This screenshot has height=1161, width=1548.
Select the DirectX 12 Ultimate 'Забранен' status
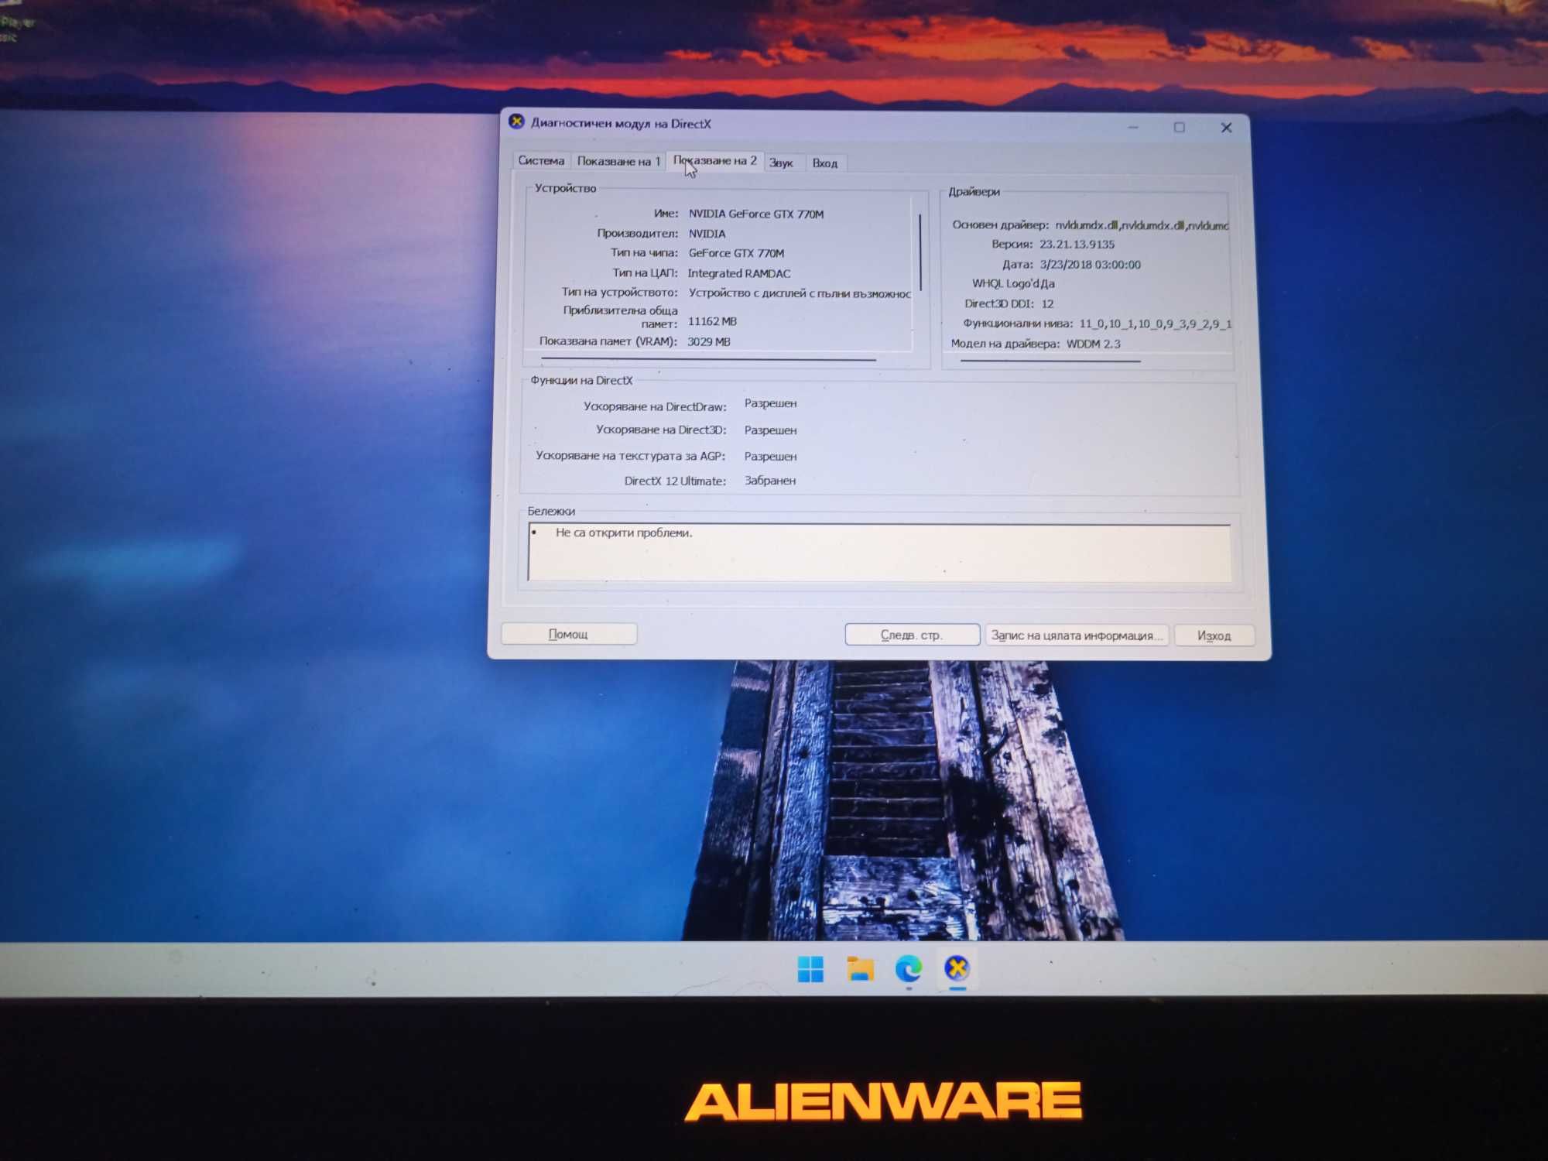coord(770,481)
